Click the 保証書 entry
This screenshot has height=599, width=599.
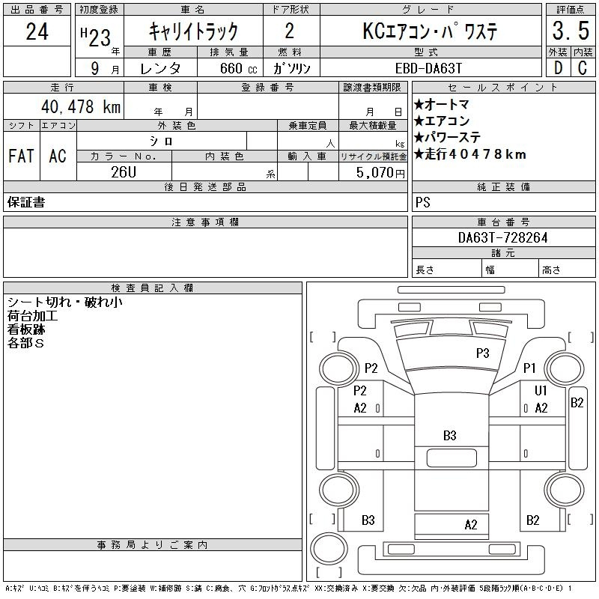[x=26, y=202]
